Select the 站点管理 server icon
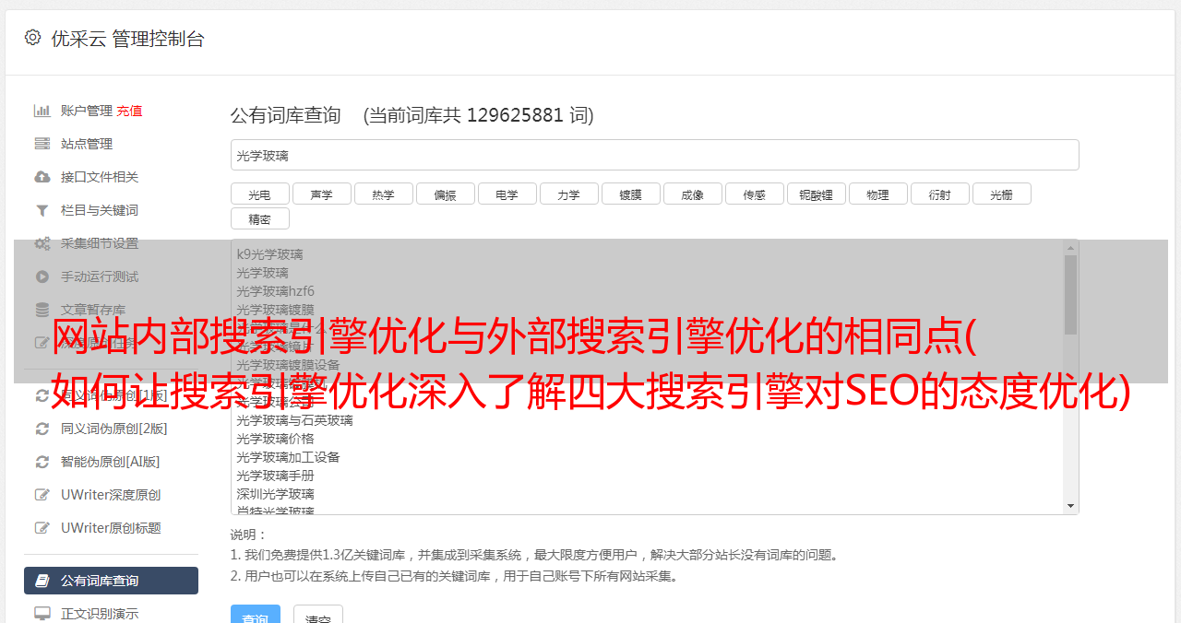The image size is (1181, 623). point(42,144)
